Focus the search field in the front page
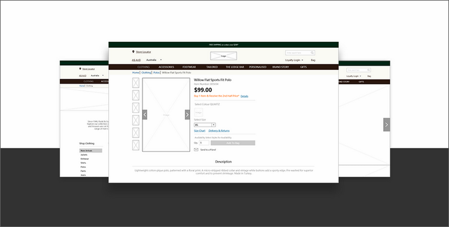Screen dimensions: 449x227 click(300, 53)
